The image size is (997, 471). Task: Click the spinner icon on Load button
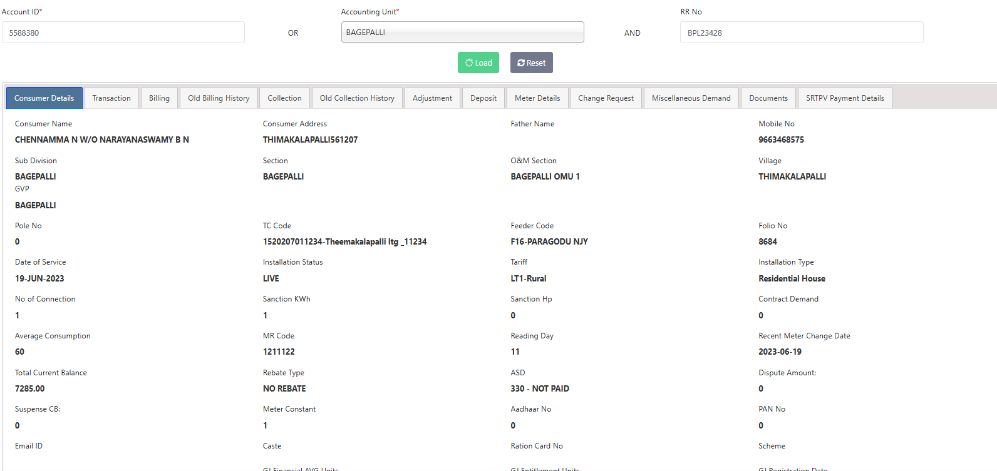tap(469, 63)
